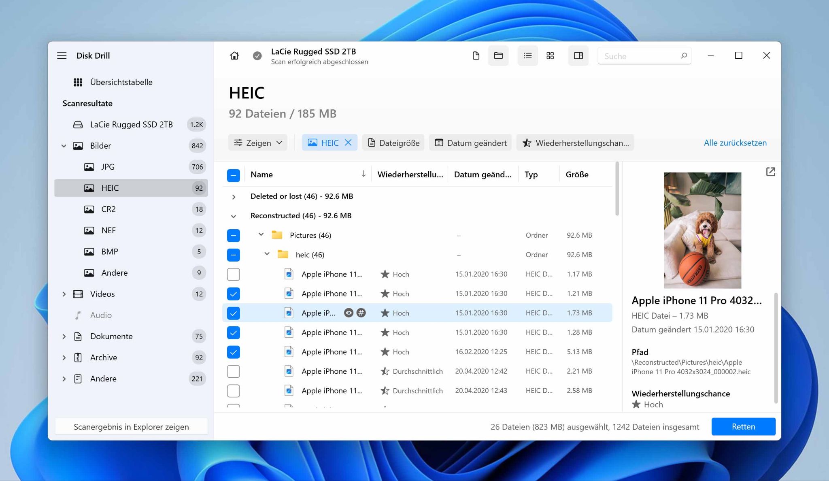Sort by Größe column header
Screen dimensions: 829x481
(x=577, y=175)
